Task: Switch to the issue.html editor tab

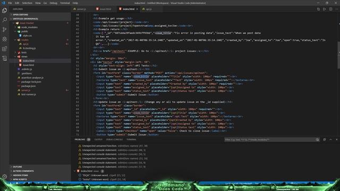Action: coord(105,9)
